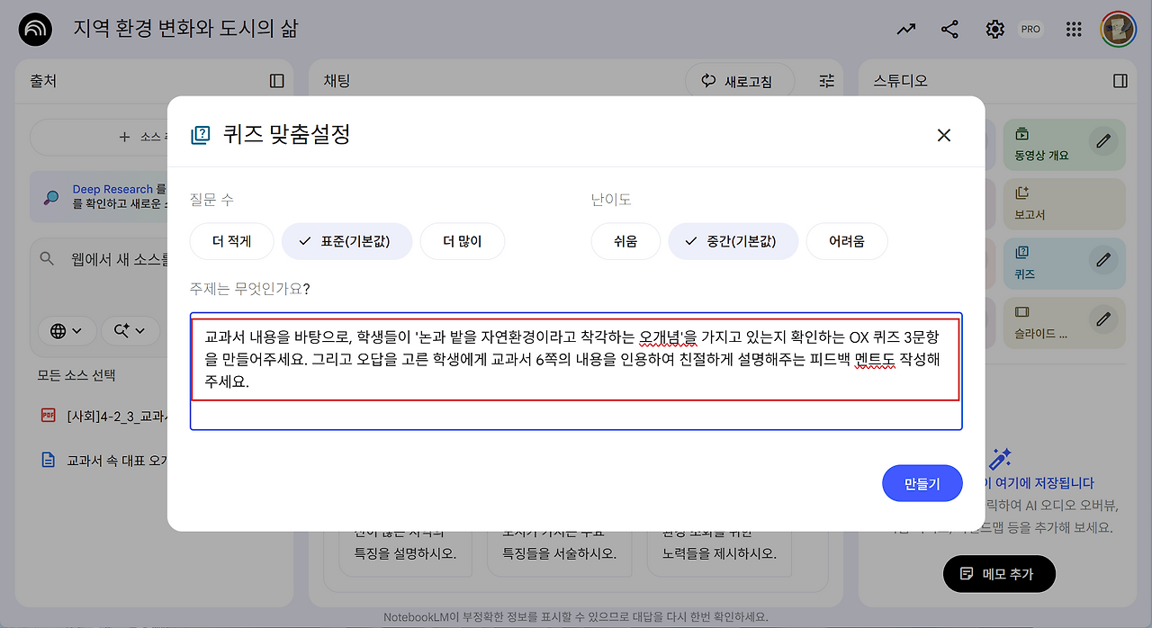This screenshot has height=628, width=1152.
Task: Collapse the 출처 sources panel
Action: point(277,81)
